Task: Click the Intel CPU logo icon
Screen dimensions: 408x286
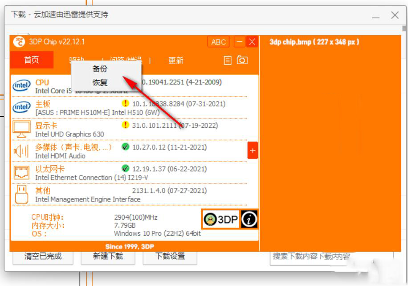Action: (21, 86)
